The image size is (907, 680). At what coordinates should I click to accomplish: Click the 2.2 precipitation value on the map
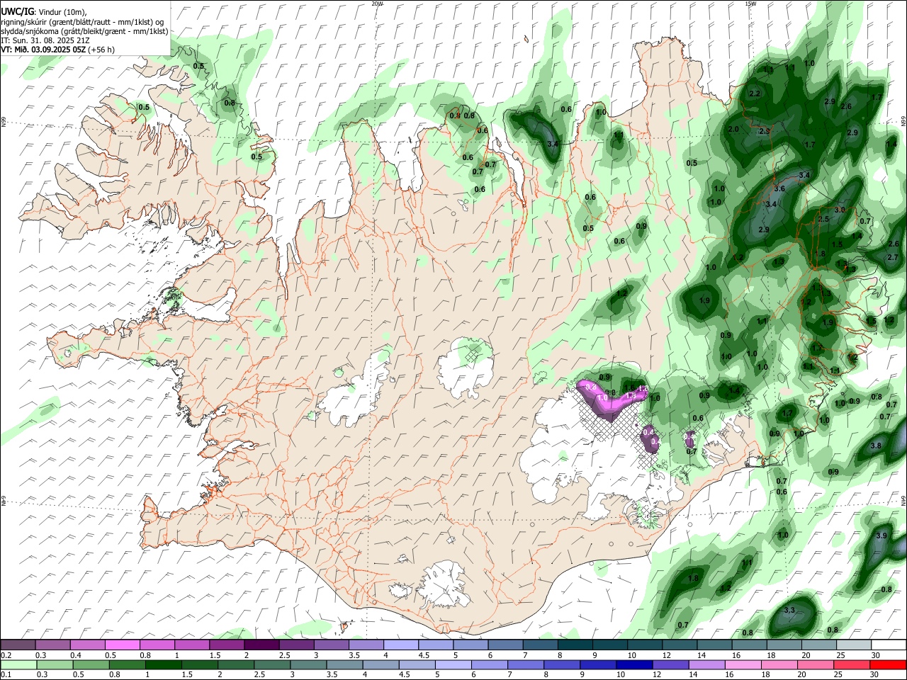coord(755,93)
